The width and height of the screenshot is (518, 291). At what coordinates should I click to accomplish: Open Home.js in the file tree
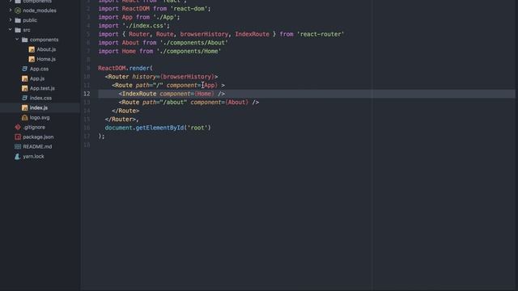point(46,59)
